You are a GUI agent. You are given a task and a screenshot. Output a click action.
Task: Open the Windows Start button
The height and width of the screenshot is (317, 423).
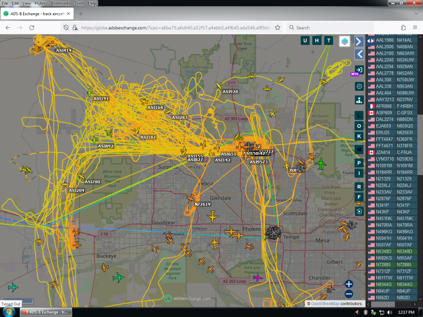coord(9,312)
